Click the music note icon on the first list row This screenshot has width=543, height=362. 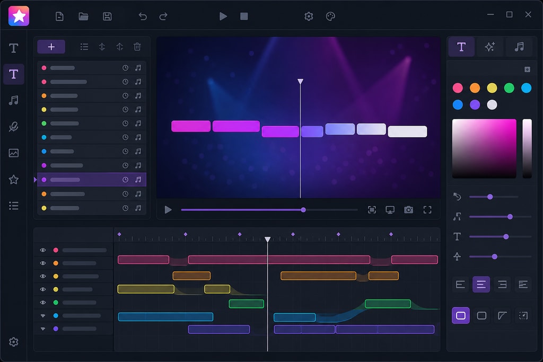point(138,68)
